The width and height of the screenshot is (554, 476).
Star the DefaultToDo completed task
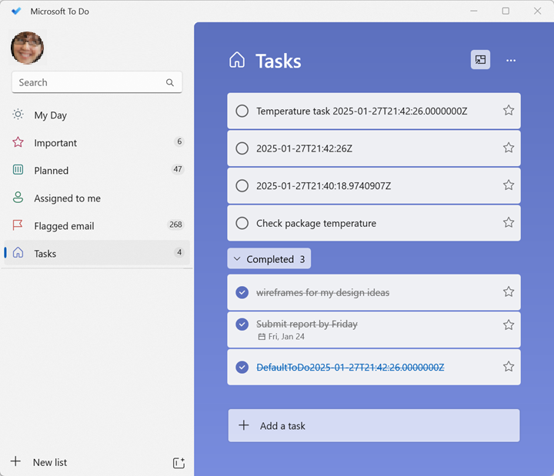coord(509,367)
